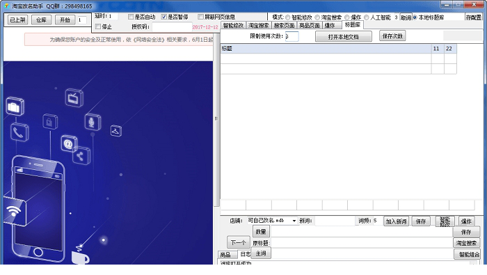Image resolution: width=487 pixels, height=275 pixels.
Task: Open the 商品页面 tab
Action: coord(310,26)
